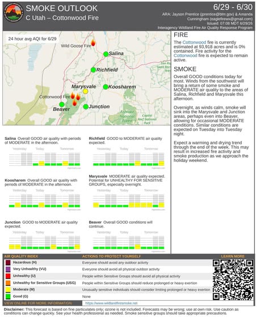
Task: Select the Richfield green map marker
Action: pos(93,70)
